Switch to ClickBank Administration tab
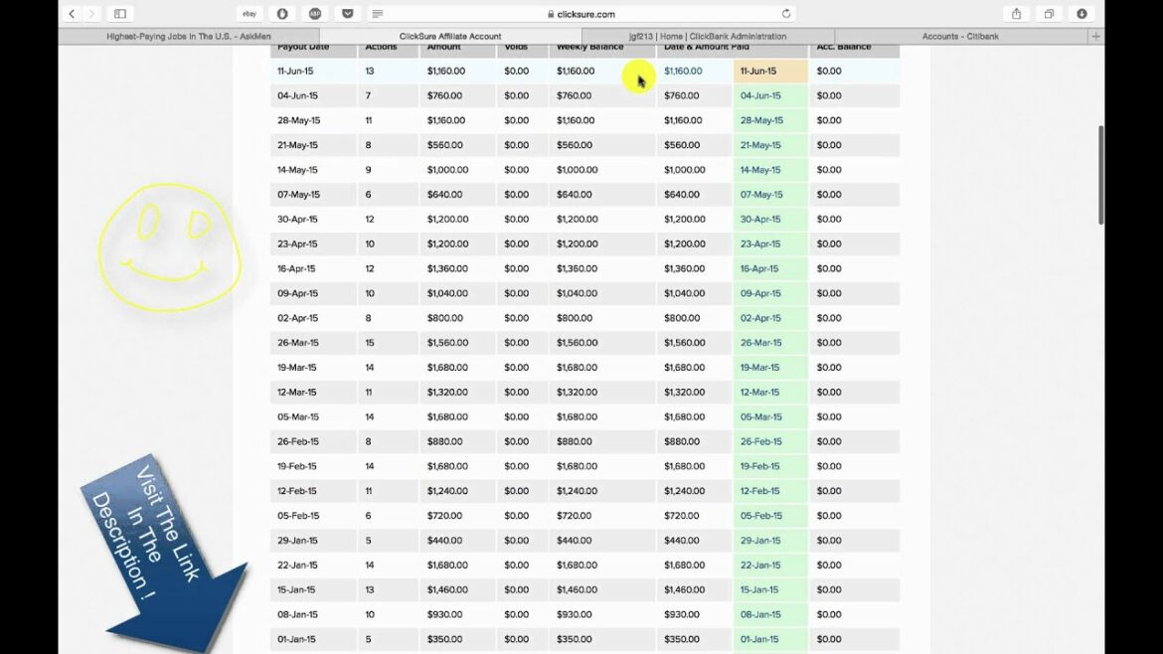The height and width of the screenshot is (654, 1163). pyautogui.click(x=708, y=36)
